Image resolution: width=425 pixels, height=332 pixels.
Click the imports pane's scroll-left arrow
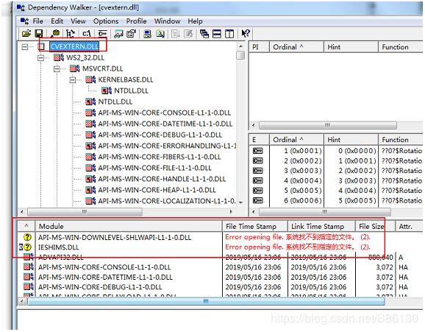[254, 125]
